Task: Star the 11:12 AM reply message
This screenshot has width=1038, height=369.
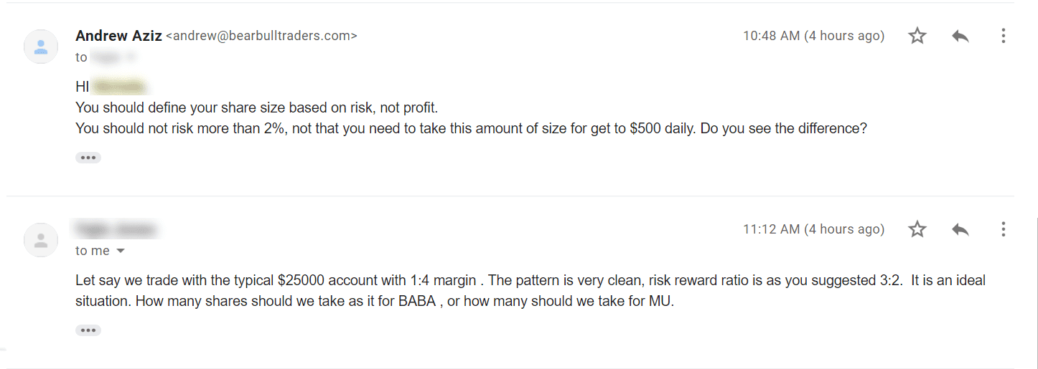Action: (917, 229)
